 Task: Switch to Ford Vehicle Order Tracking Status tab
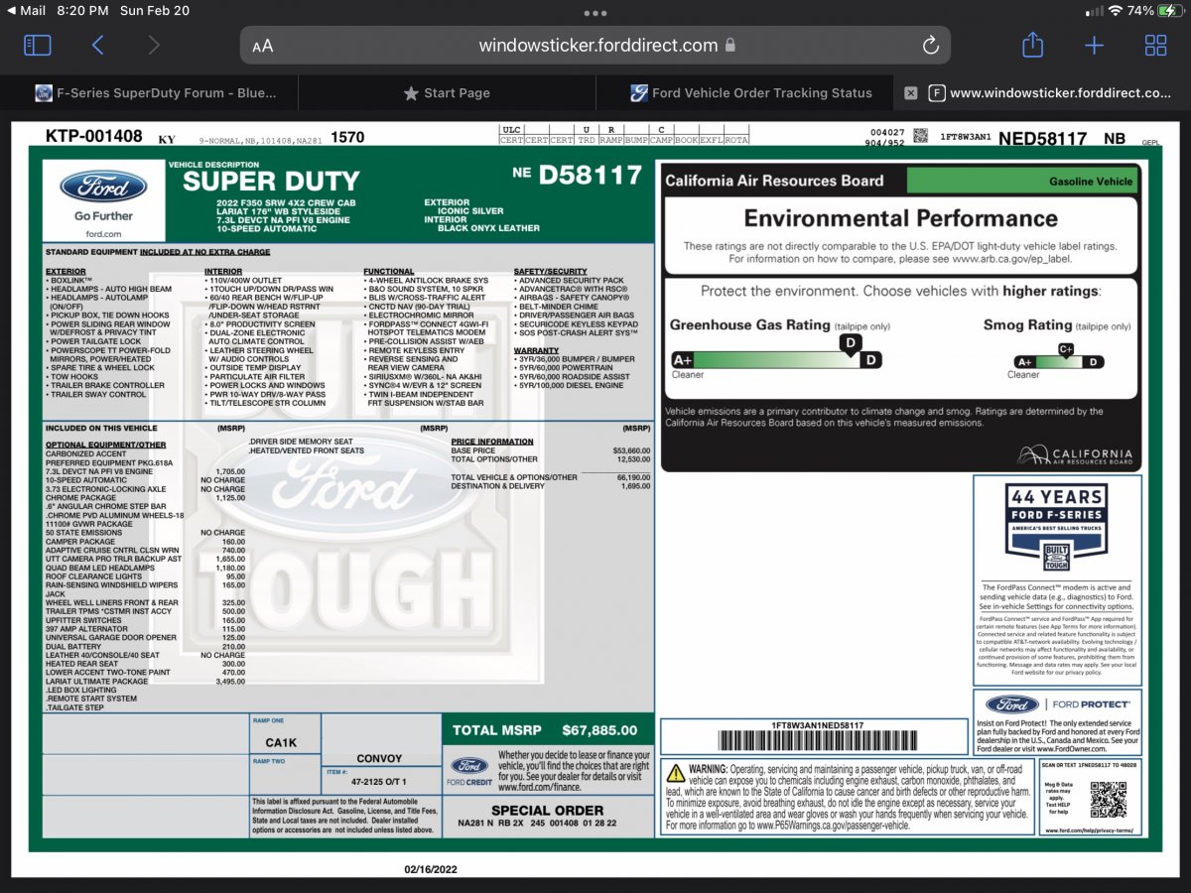point(744,93)
